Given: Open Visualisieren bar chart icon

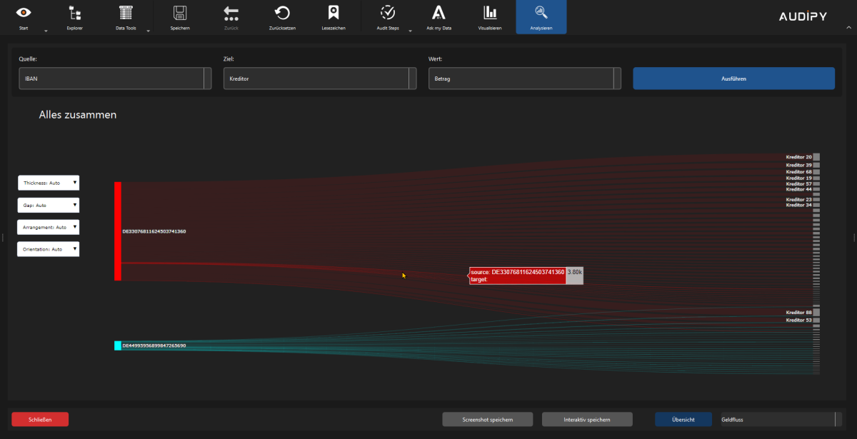Looking at the screenshot, I should point(490,13).
